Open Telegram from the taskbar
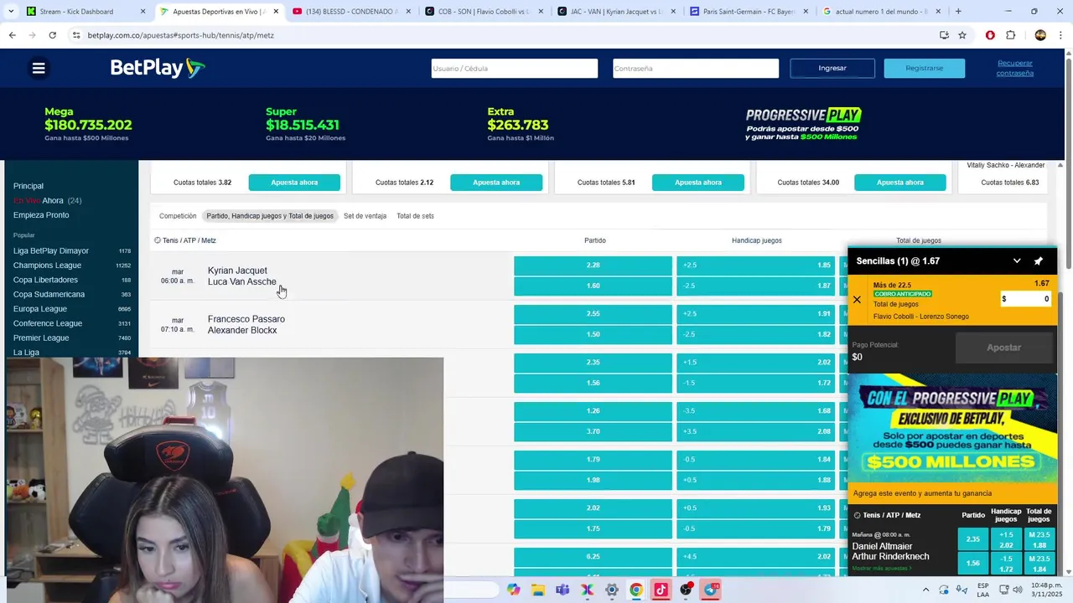This screenshot has height=603, width=1073. (x=711, y=590)
